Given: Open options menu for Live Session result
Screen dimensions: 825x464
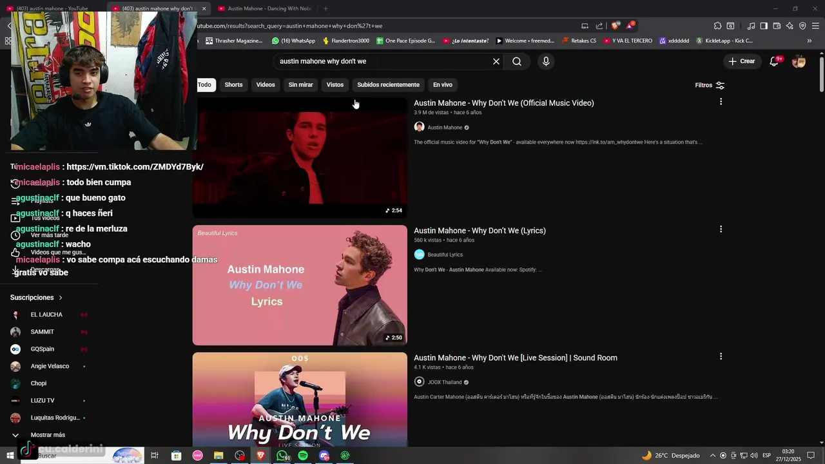Looking at the screenshot, I should 721,356.
